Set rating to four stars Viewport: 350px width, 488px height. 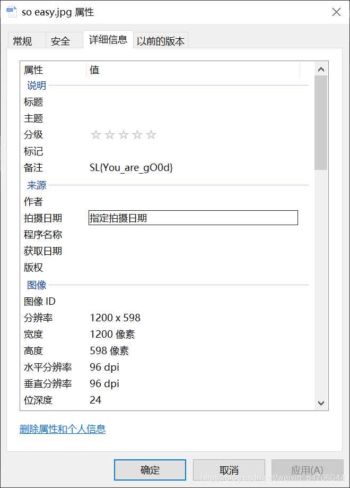click(137, 135)
